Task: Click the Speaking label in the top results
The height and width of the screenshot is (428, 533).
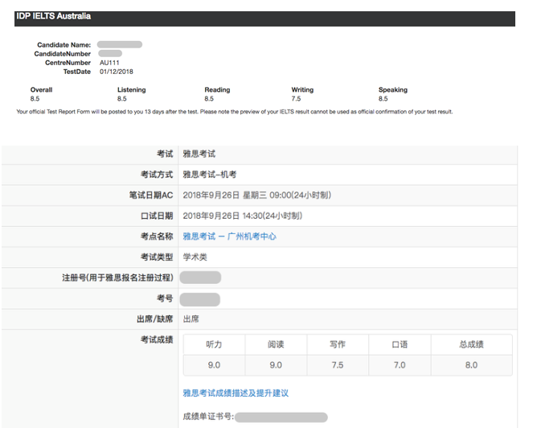Action: click(393, 90)
